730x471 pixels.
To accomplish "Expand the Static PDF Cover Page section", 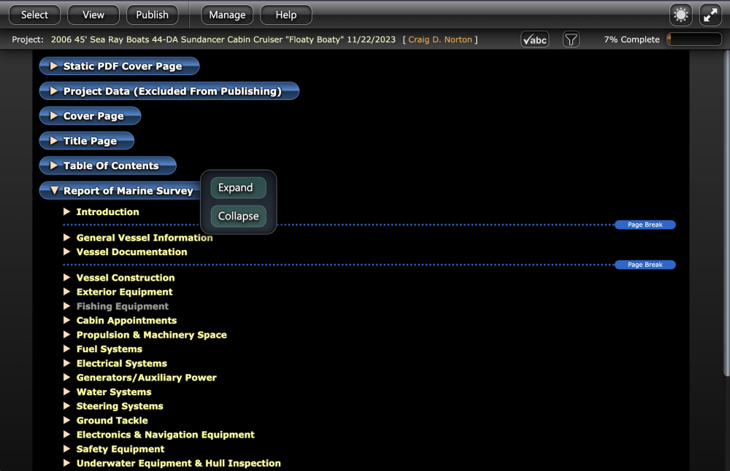I will point(53,66).
